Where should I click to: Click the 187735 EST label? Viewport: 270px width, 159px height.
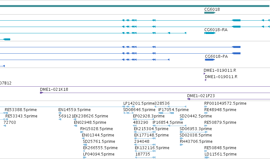click(x=143, y=155)
